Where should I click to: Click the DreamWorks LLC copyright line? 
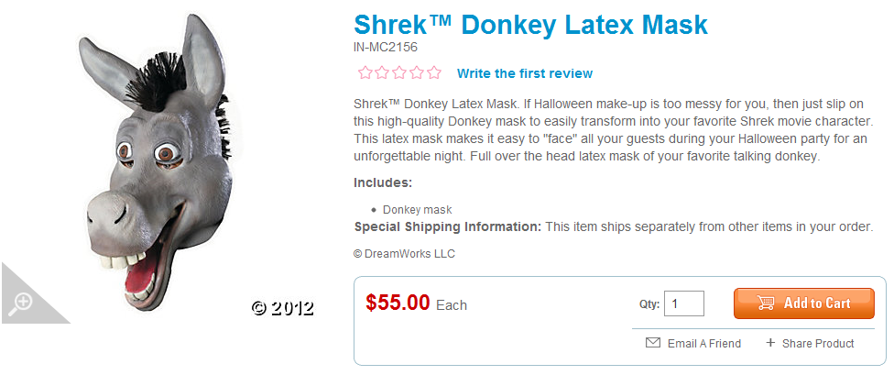click(x=404, y=254)
